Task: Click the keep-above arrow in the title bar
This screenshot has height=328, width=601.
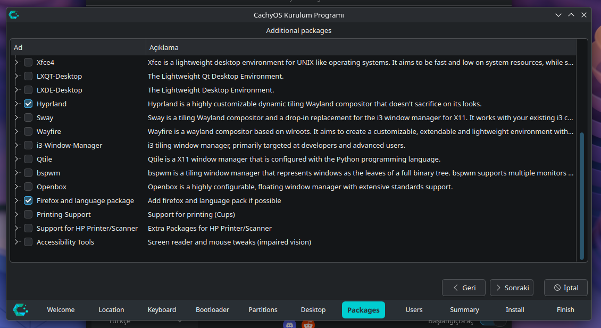Action: click(x=571, y=15)
